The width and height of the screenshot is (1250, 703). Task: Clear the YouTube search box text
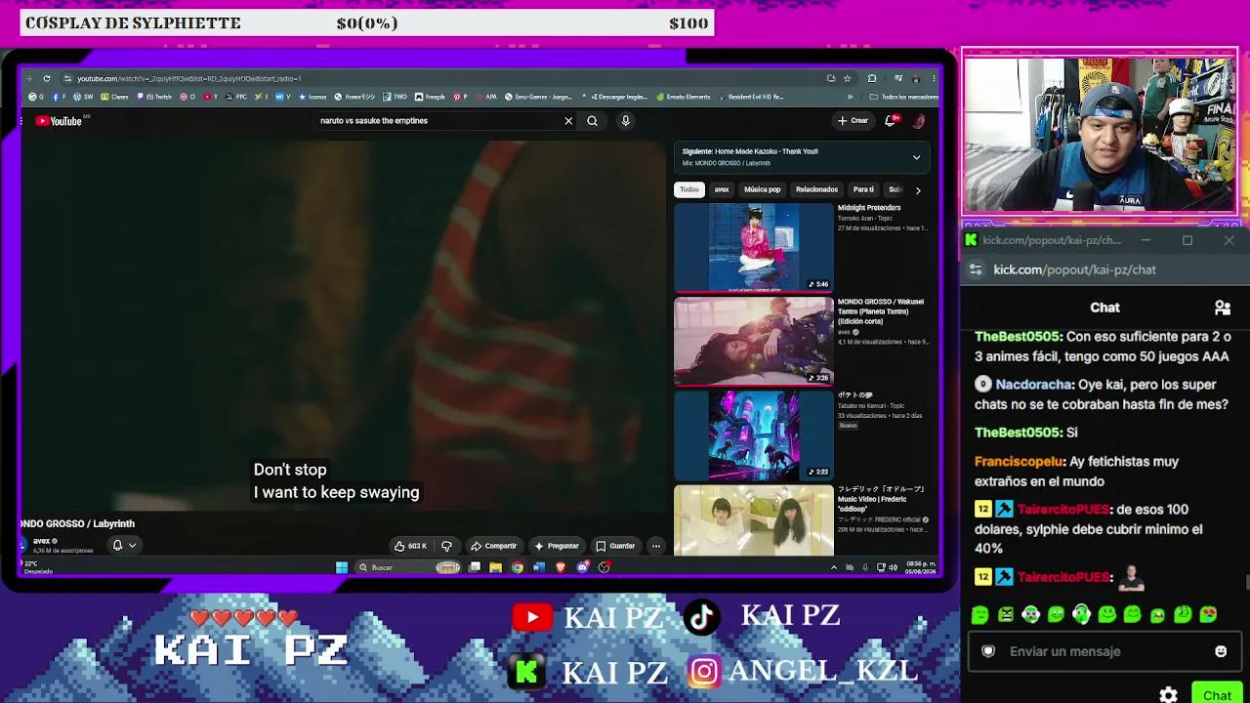tap(568, 121)
